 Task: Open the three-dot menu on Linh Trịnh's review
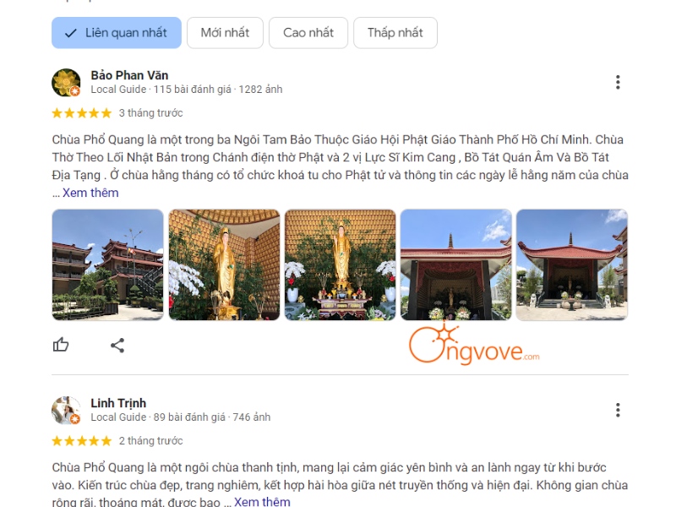coord(618,410)
